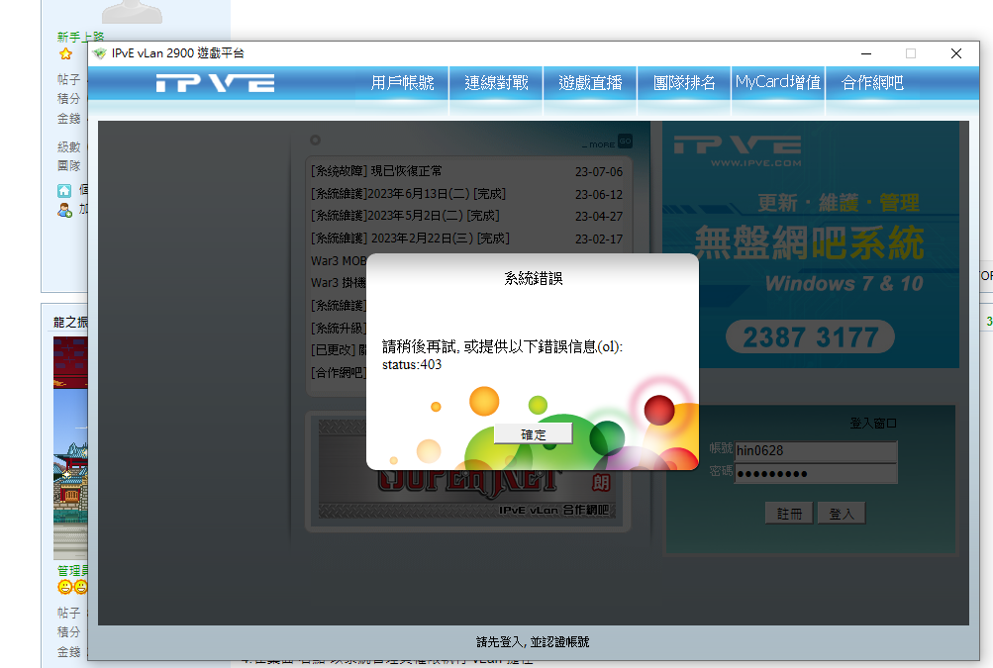Screen dimensions: 993x668
Task: Open the 系統故障 現已恢復正常 news item
Action: point(466,171)
